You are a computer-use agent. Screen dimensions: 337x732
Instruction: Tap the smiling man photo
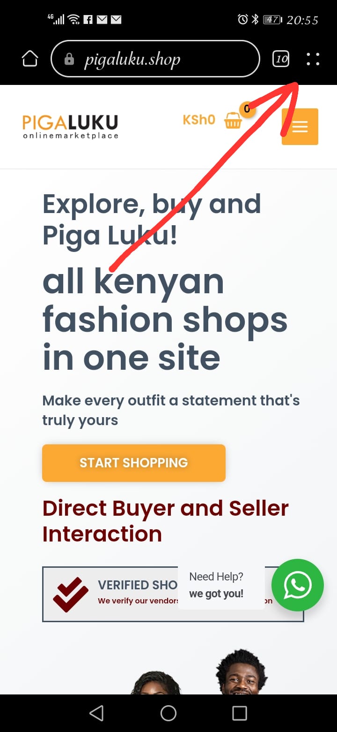(241, 672)
